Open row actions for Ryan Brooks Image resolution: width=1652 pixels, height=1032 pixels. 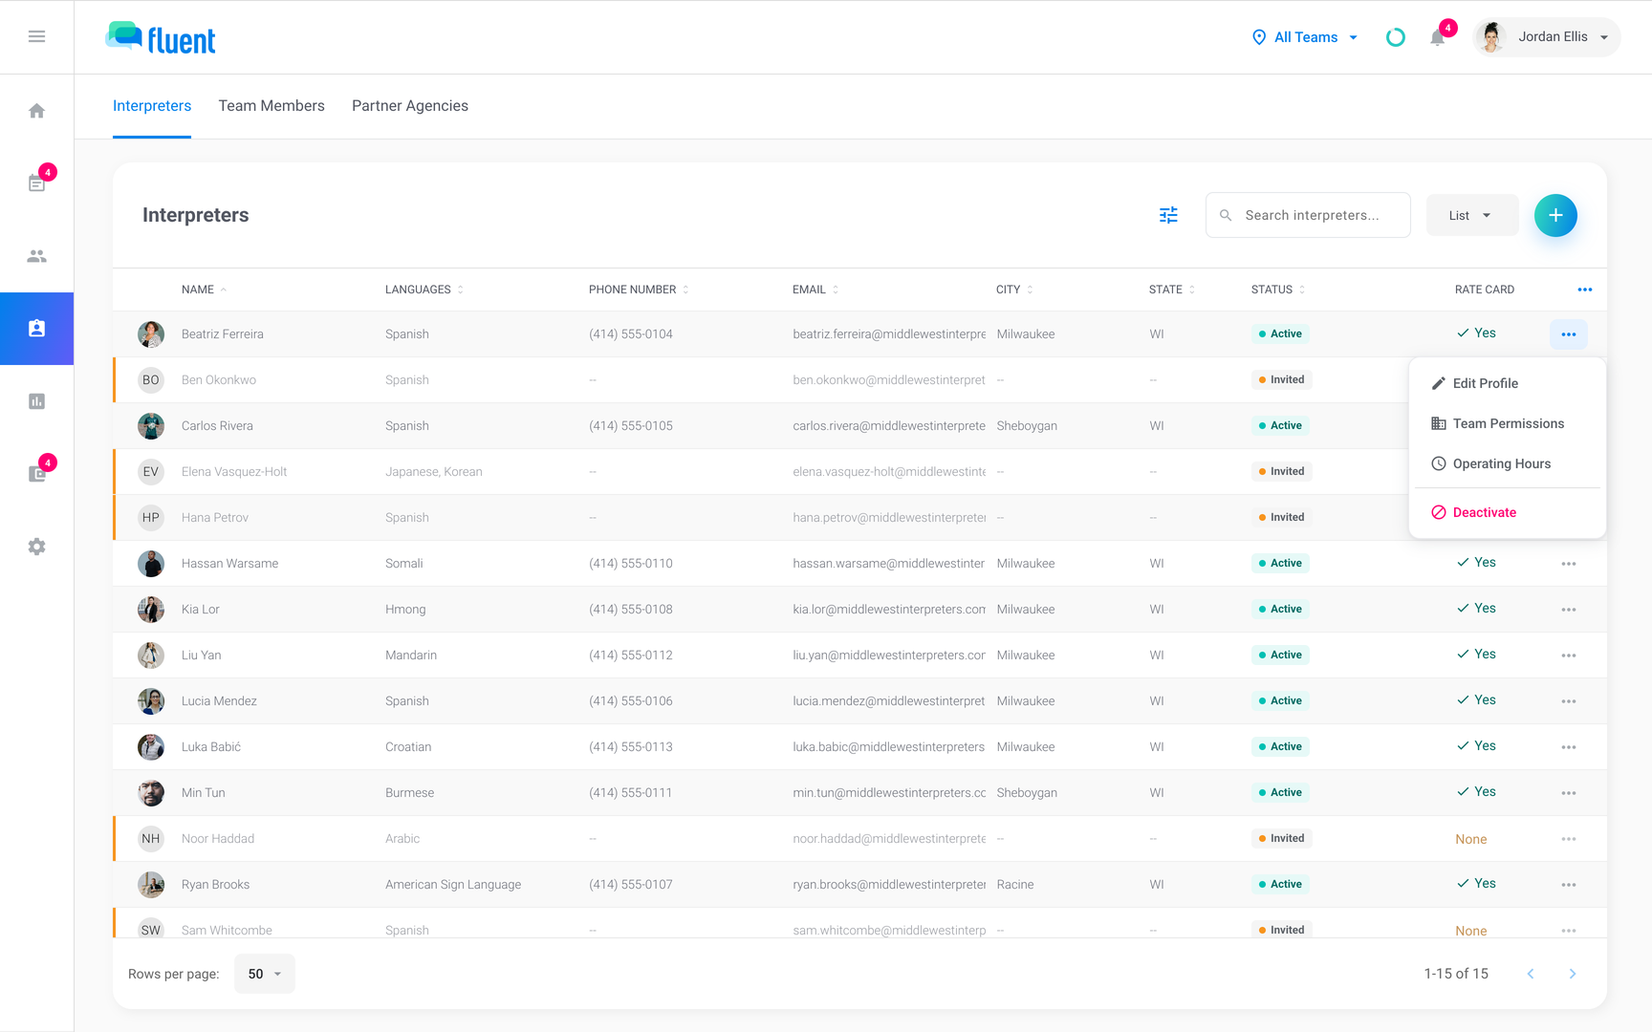click(x=1569, y=885)
